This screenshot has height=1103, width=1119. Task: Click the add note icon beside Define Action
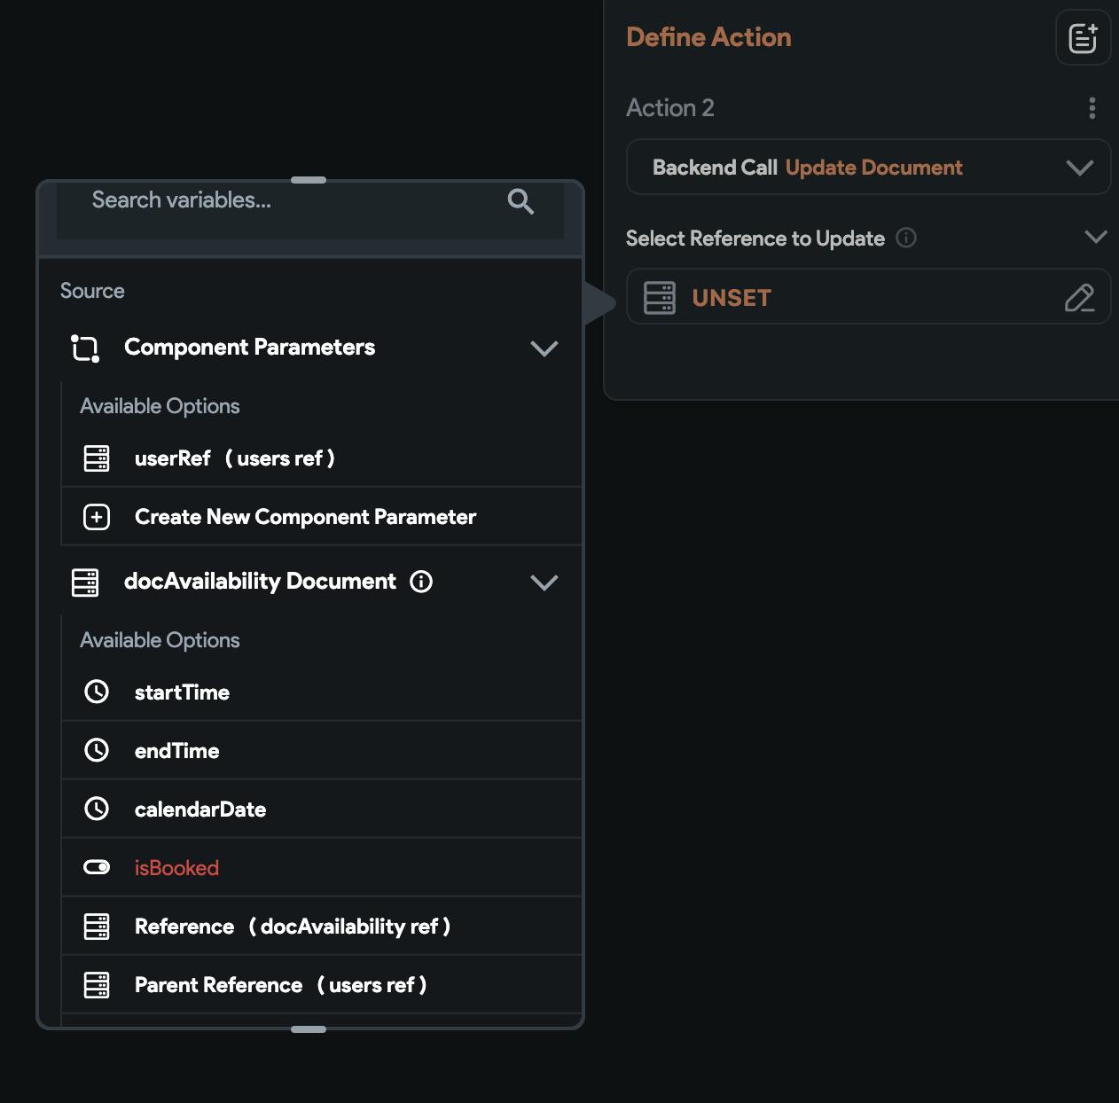point(1083,38)
